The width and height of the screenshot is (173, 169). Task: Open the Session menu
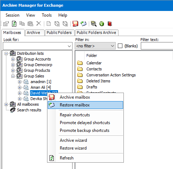click(x=12, y=15)
